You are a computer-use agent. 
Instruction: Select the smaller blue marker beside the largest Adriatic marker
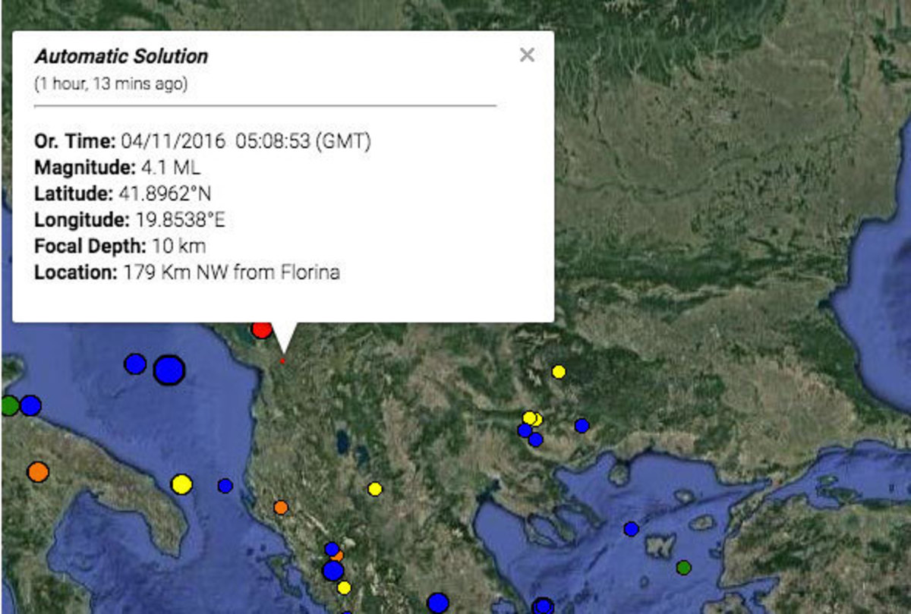click(x=135, y=364)
